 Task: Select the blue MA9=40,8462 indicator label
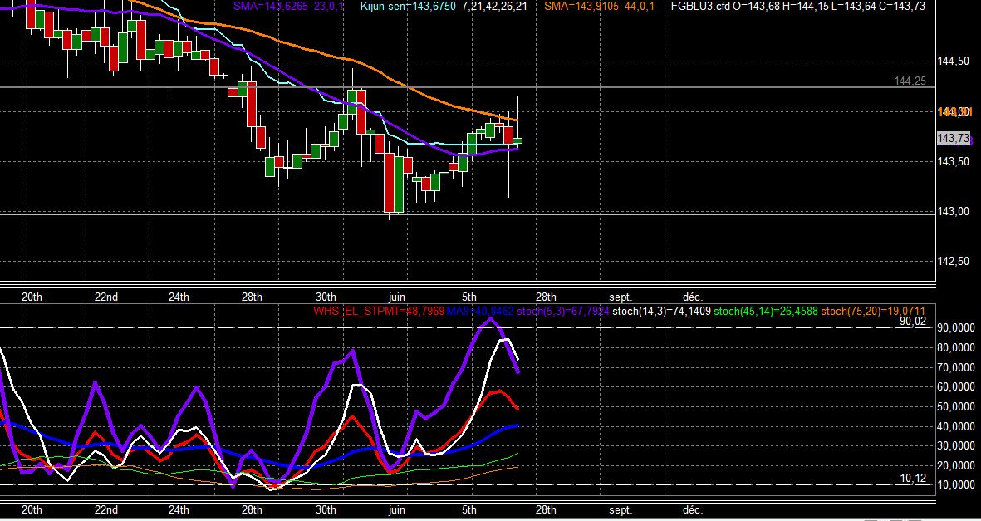tap(480, 311)
